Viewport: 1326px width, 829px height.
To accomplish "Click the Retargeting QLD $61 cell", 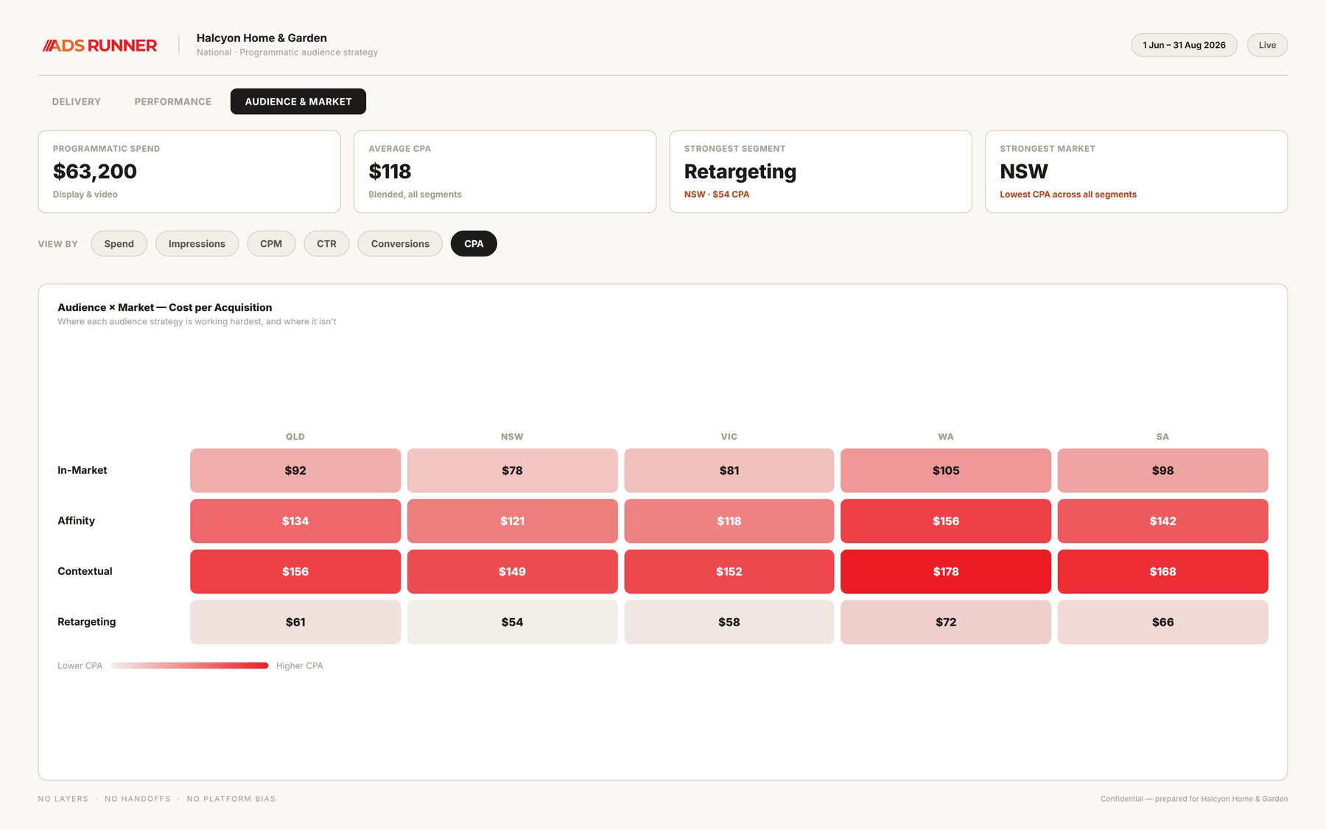I will [x=295, y=622].
